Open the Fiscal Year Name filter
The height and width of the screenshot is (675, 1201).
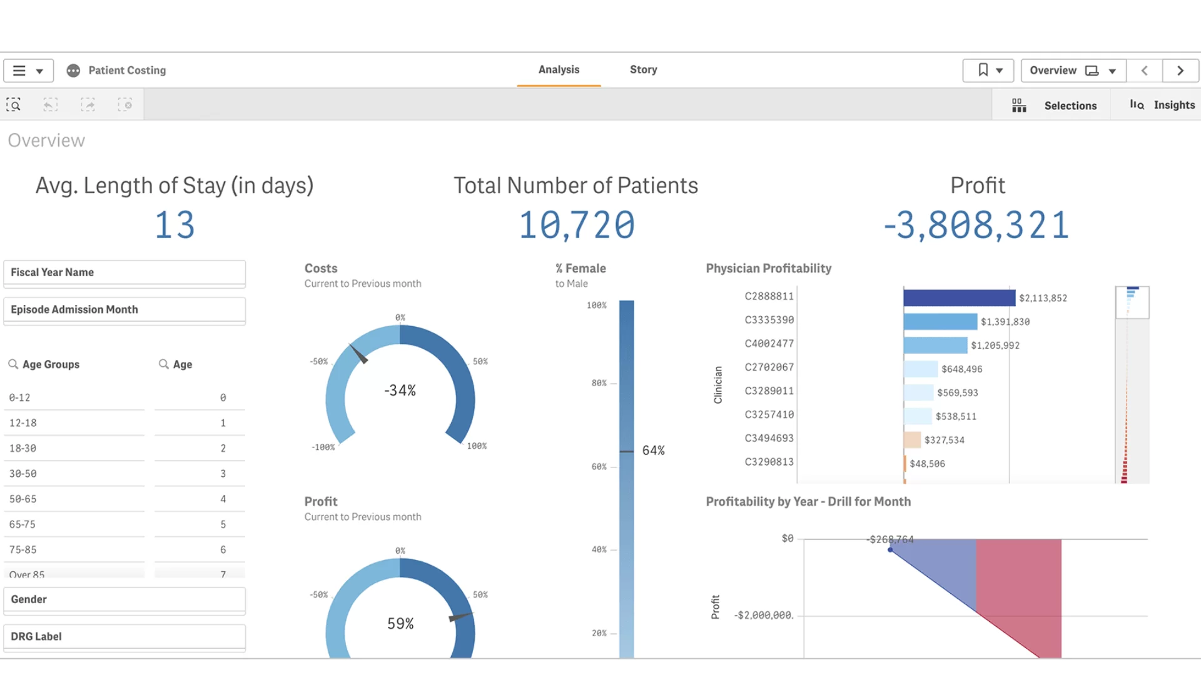tap(124, 272)
